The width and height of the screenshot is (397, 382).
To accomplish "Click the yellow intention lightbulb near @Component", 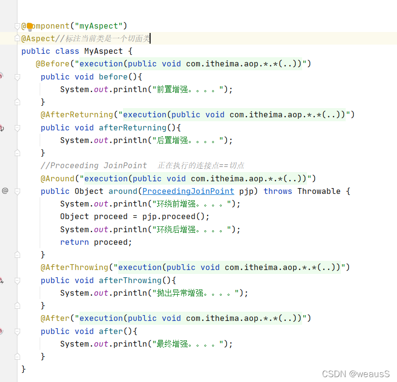I will [30, 26].
